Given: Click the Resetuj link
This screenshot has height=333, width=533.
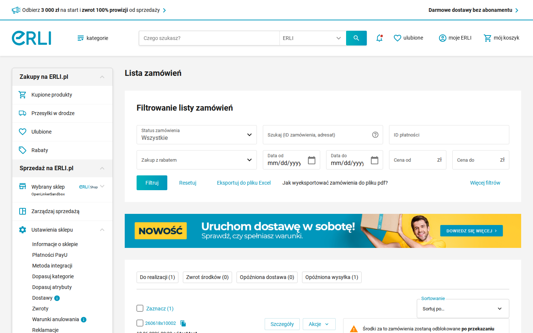Looking at the screenshot, I should click(188, 183).
